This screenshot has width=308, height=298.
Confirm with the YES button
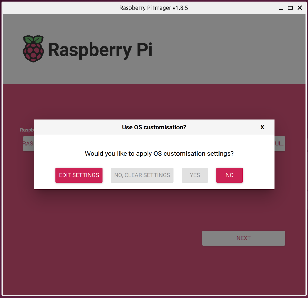195,175
